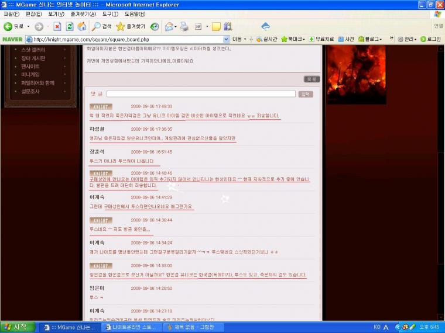Select commenter name 임은미
This screenshot has height=333, width=445.
[x=97, y=288]
